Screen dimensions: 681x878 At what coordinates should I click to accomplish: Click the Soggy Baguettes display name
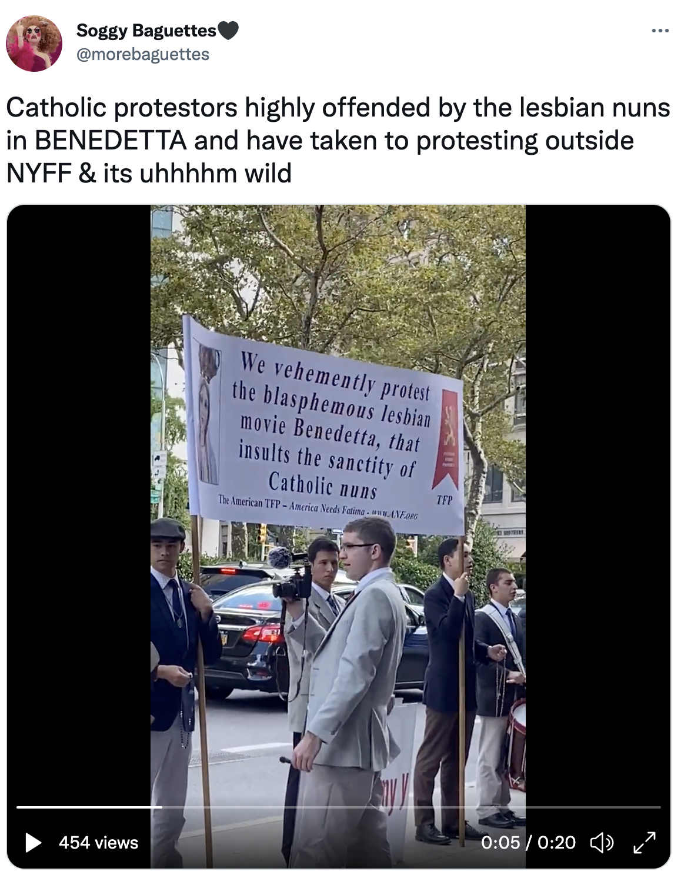pyautogui.click(x=146, y=30)
